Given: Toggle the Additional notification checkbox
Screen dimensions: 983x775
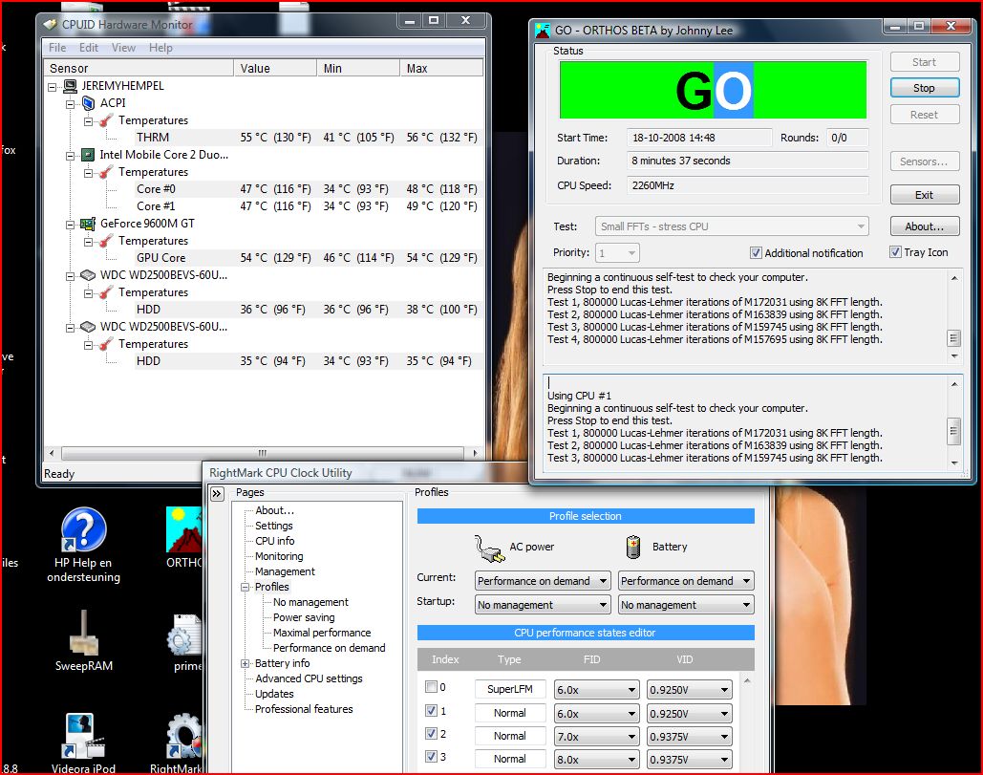Looking at the screenshot, I should coord(756,252).
